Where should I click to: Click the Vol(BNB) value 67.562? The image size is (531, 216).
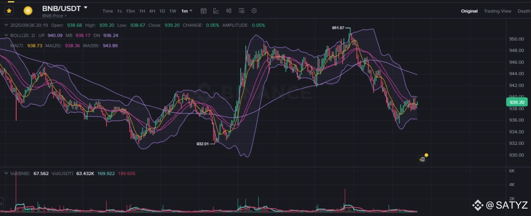point(41,173)
